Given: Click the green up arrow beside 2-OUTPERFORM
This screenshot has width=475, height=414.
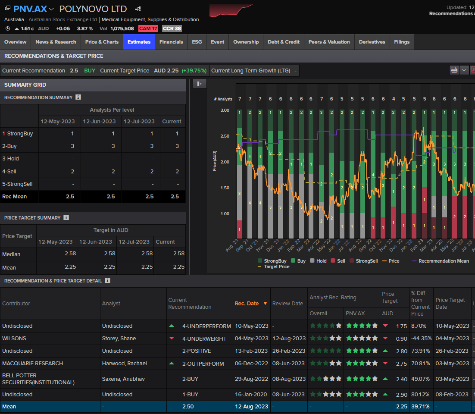Looking at the screenshot, I should click(x=172, y=363).
